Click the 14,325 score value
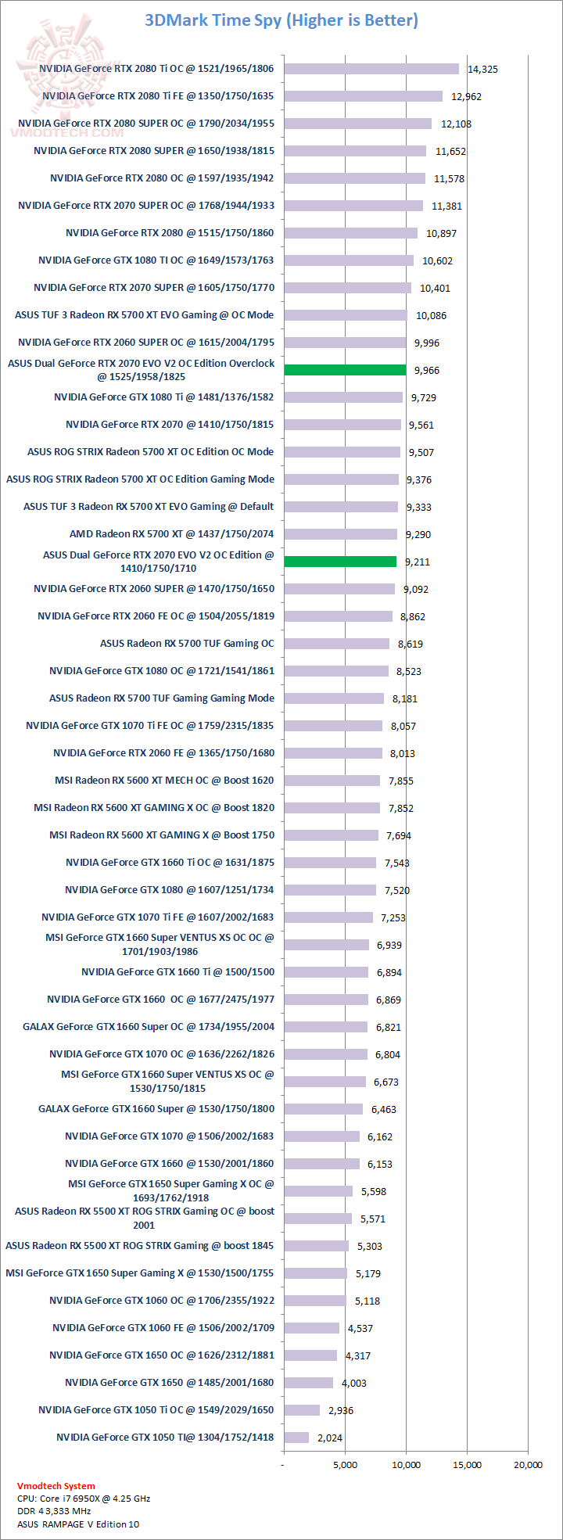This screenshot has width=563, height=1540. point(482,70)
